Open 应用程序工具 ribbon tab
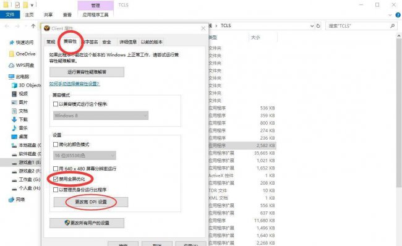402x246 pixels. point(95,15)
